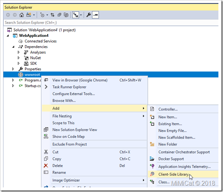Select the Connected Services item
The height and width of the screenshot is (192, 223).
point(41,41)
